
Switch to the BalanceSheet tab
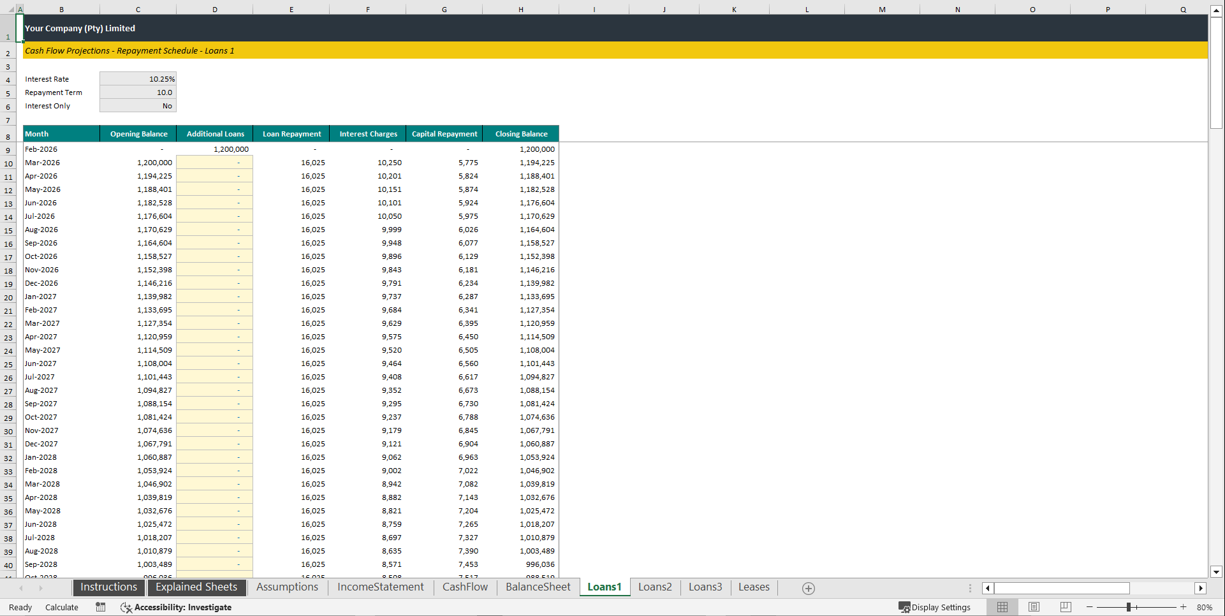point(538,587)
